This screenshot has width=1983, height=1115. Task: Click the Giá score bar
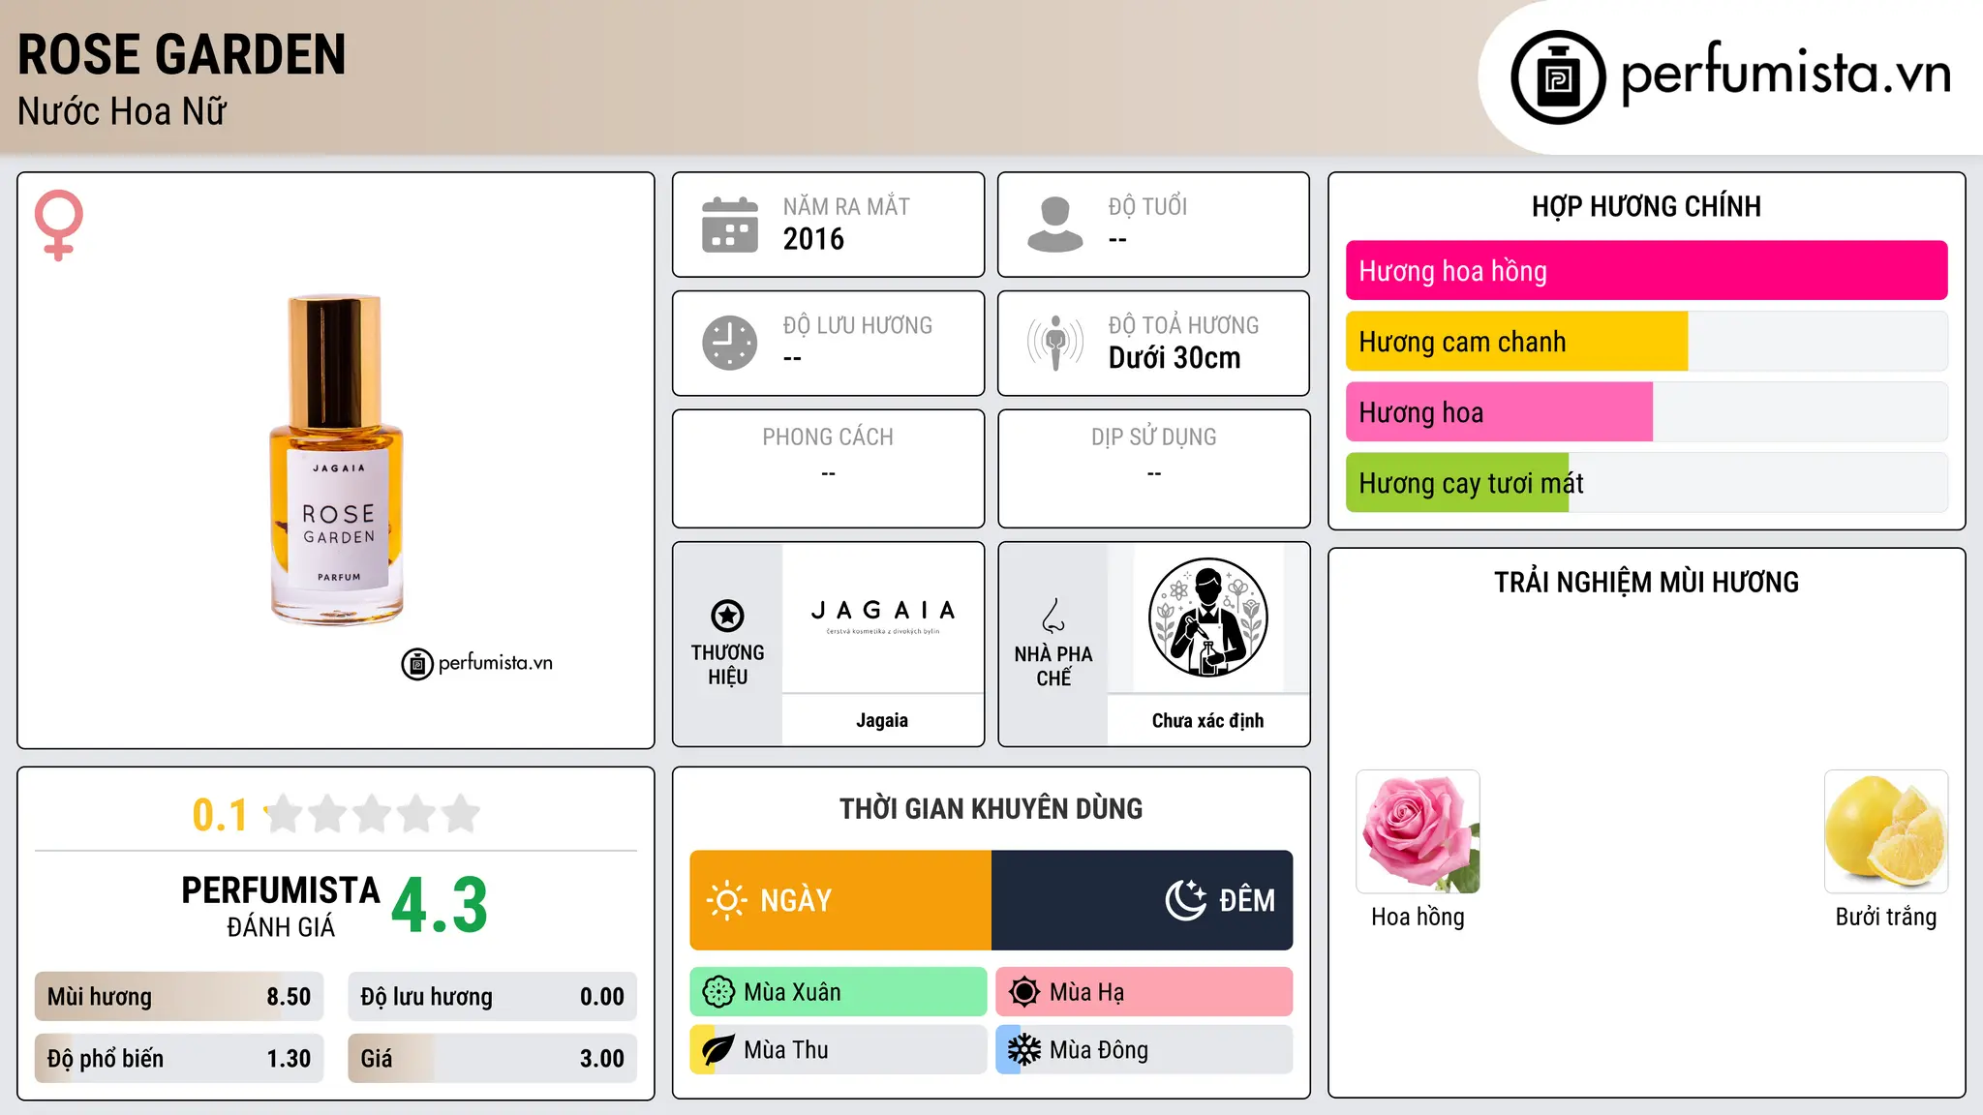pyautogui.click(x=493, y=1059)
